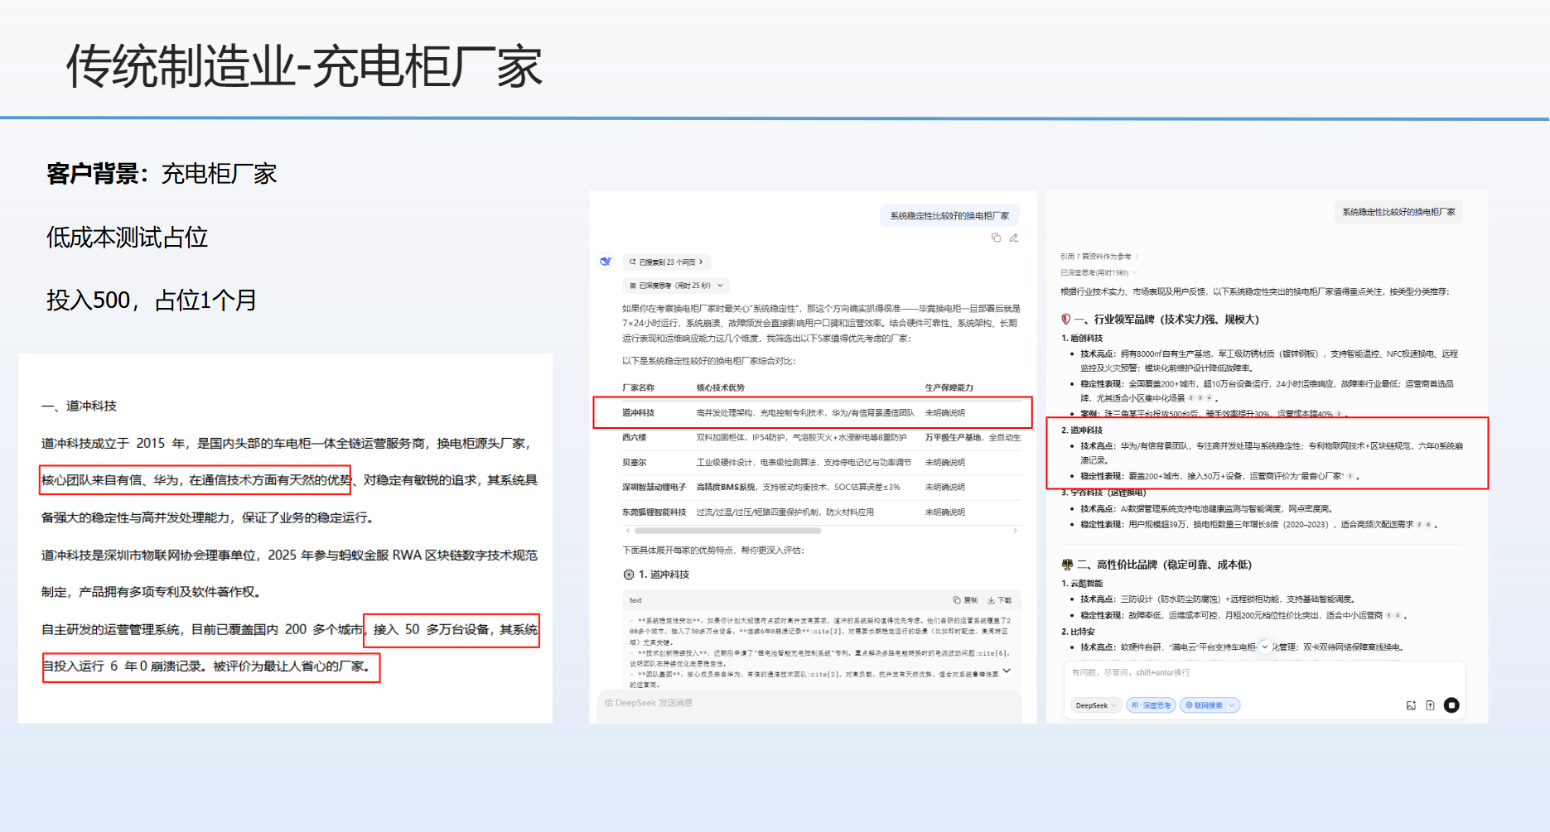Click 下载 in the text code block

click(x=1000, y=600)
